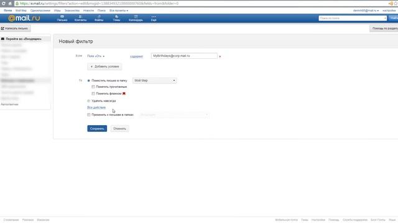Open Новости in the top portal menu
398x223 pixels.
tap(88, 11)
